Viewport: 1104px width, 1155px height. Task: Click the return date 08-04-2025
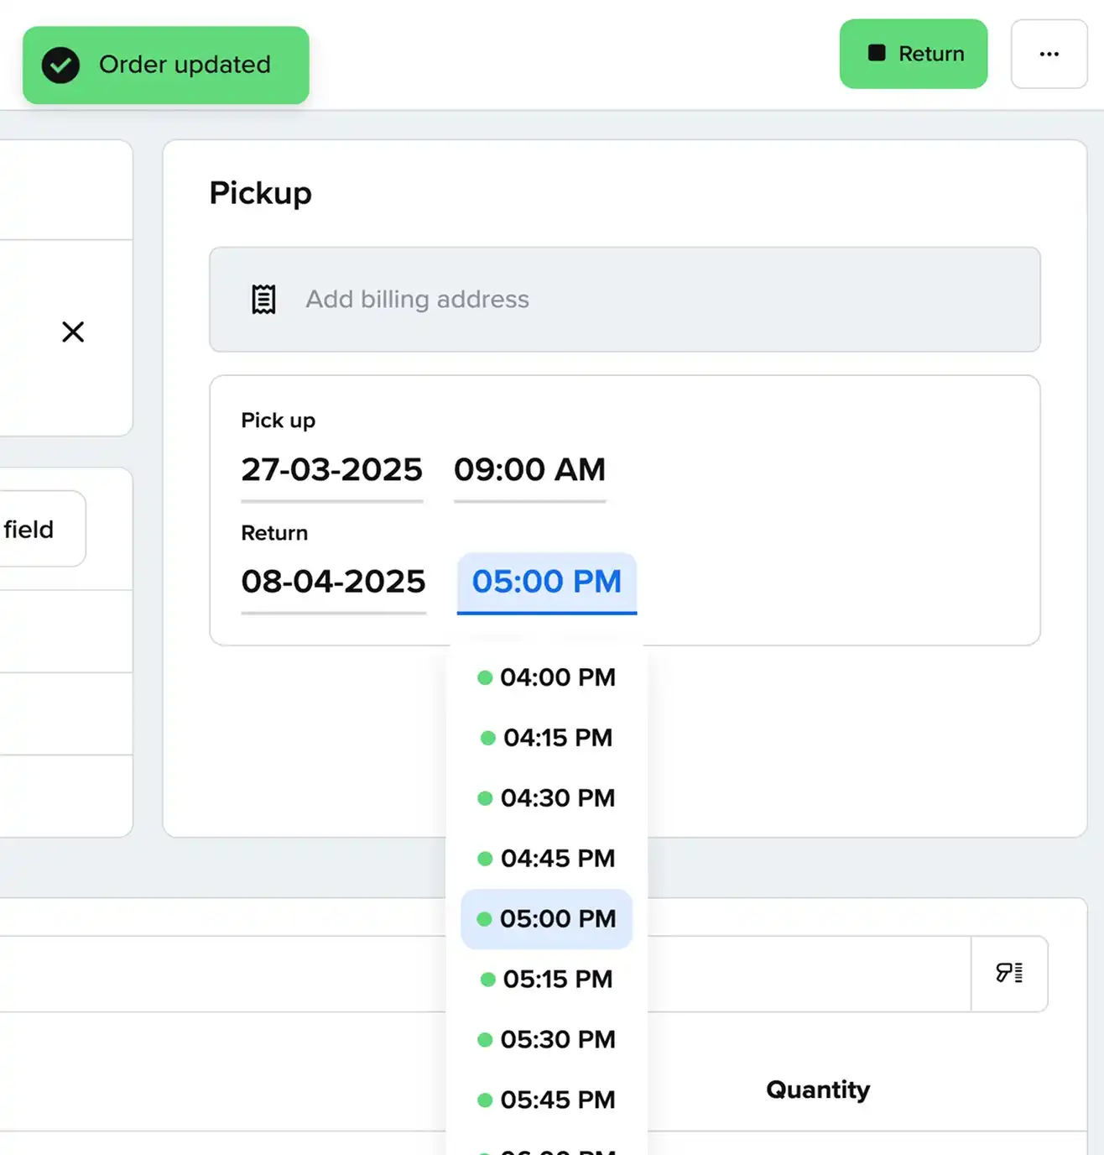click(x=332, y=582)
